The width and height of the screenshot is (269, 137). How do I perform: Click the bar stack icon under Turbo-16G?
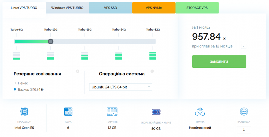pos(85,56)
